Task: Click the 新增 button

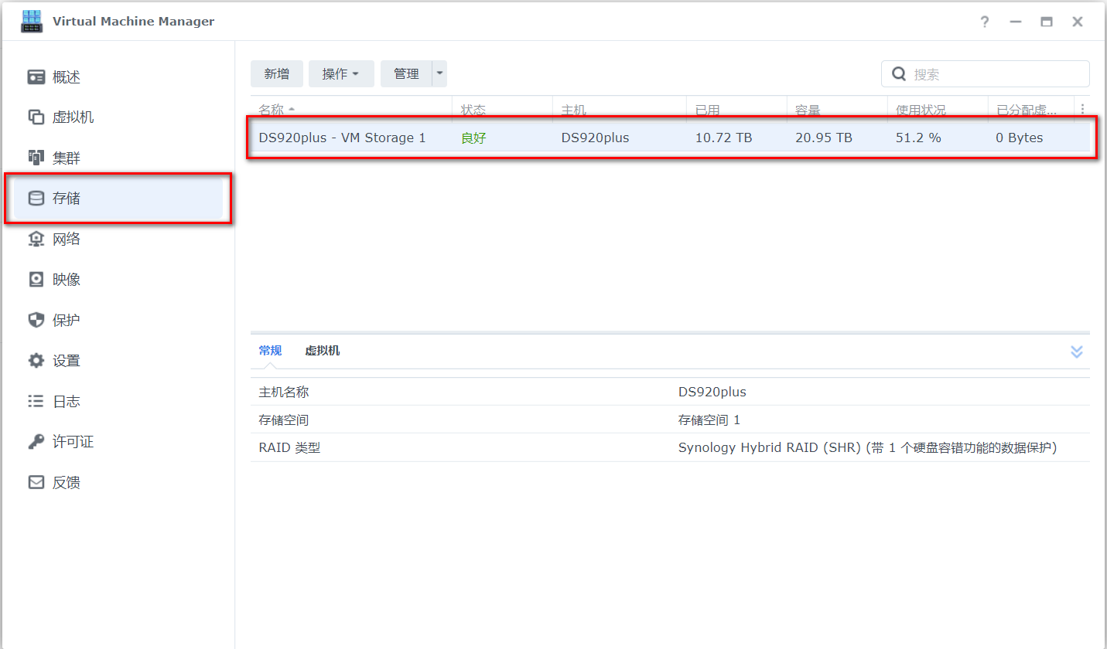Action: (277, 73)
